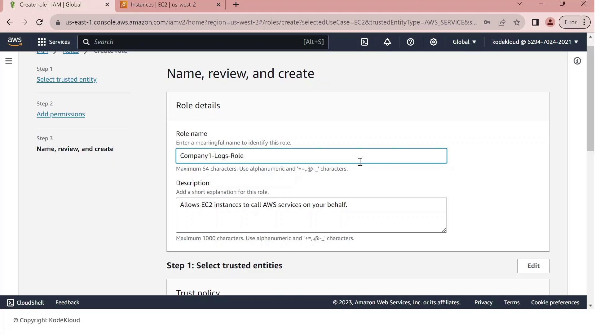
Task: Open the help question mark icon
Action: click(411, 42)
